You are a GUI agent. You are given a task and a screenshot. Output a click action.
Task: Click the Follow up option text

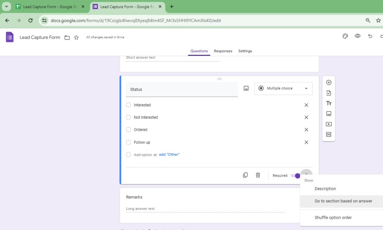click(x=142, y=142)
